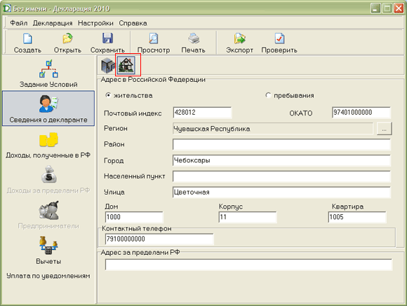Run check with Проверить icon

pyautogui.click(x=279, y=39)
